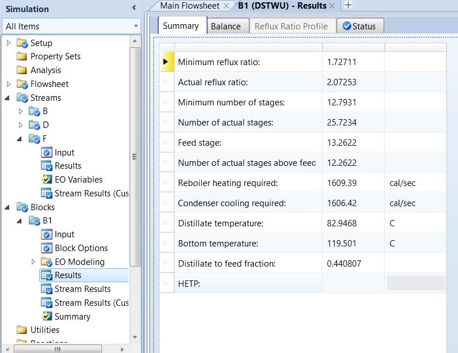The width and height of the screenshot is (458, 353).
Task: Select the Minimum reflux ratio value cell
Action: point(353,62)
